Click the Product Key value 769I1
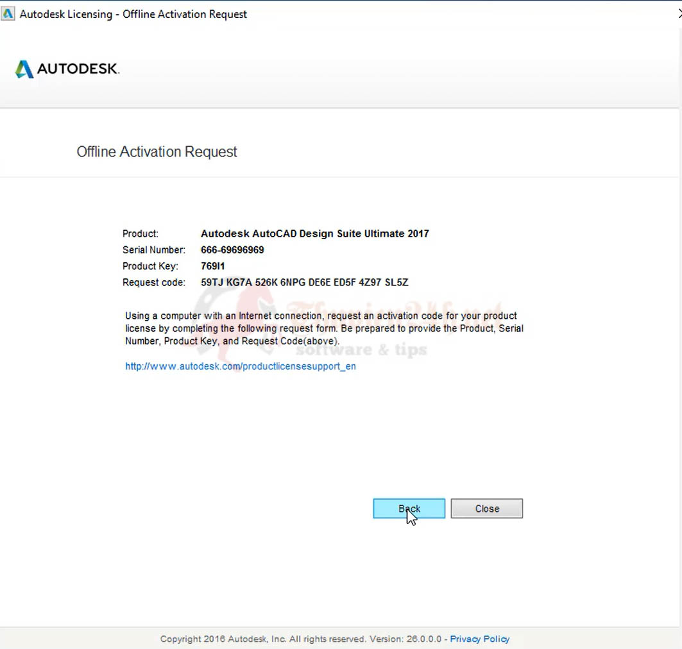This screenshot has height=649, width=682. pyautogui.click(x=213, y=266)
